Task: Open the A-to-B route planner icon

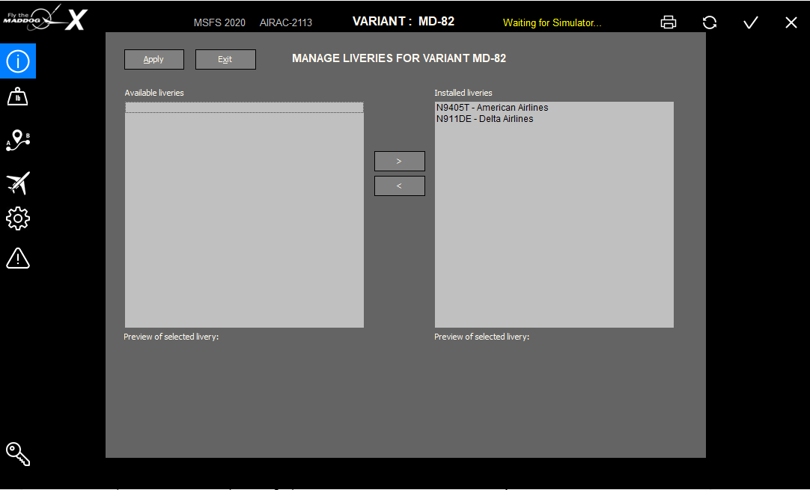Action: click(17, 141)
